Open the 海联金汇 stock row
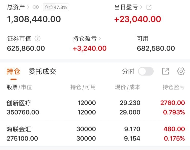The height and width of the screenshot is (150, 190). (x=95, y=134)
